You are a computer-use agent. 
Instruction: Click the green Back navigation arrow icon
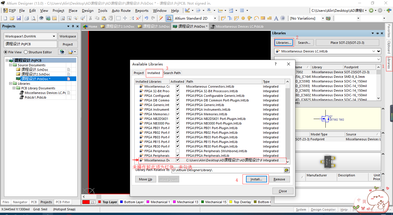pyautogui.click(x=371, y=10)
